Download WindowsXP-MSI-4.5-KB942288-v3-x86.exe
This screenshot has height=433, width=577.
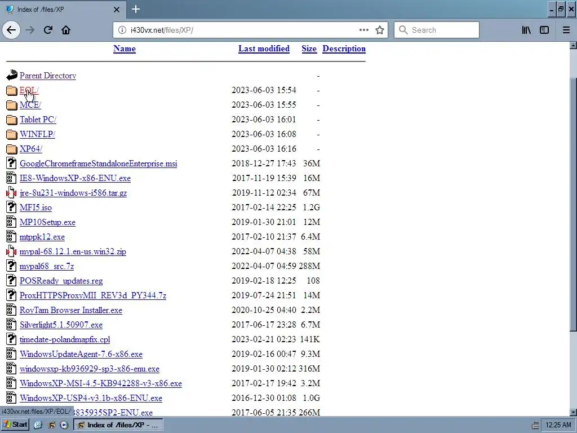click(x=101, y=383)
